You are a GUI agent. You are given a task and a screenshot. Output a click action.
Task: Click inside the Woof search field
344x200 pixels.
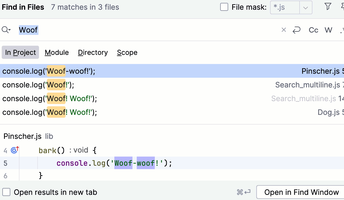coord(143,30)
